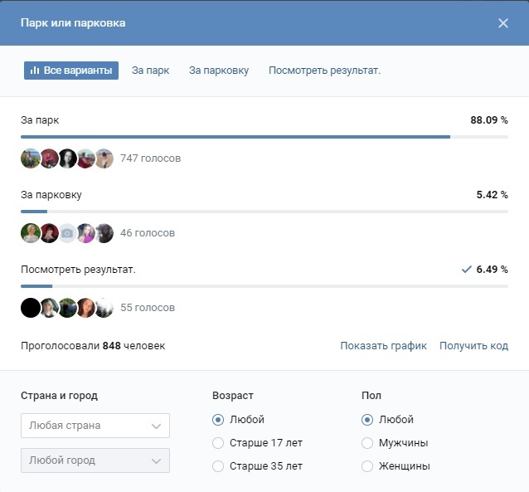Switch to the 'За парк' tab
This screenshot has width=529, height=492.
pyautogui.click(x=150, y=71)
